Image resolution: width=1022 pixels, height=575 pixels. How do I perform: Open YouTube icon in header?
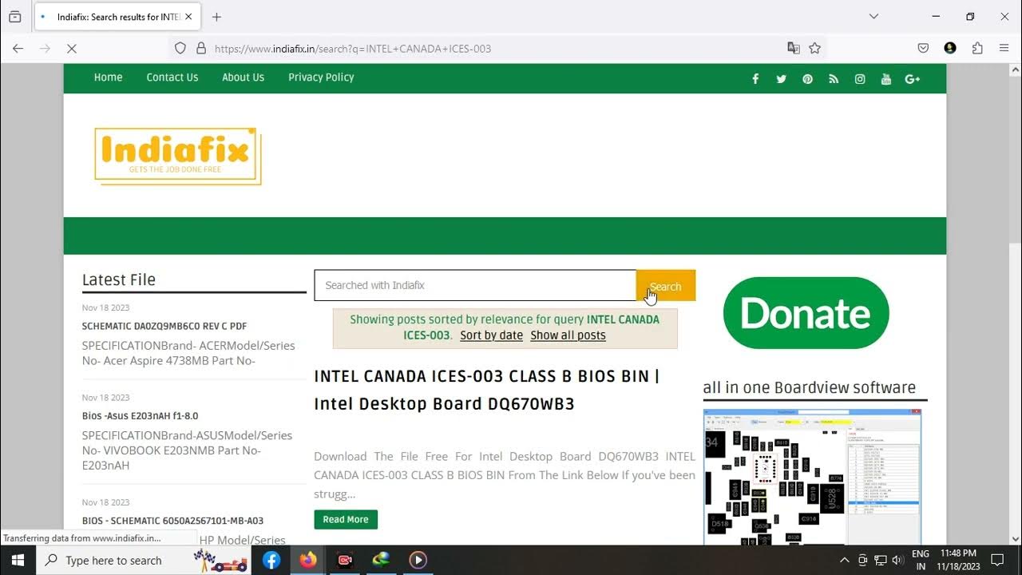[885, 78]
